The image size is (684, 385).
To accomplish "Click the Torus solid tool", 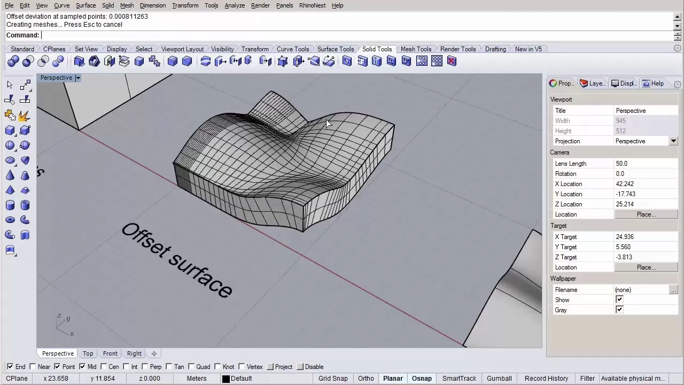I will 10,220.
